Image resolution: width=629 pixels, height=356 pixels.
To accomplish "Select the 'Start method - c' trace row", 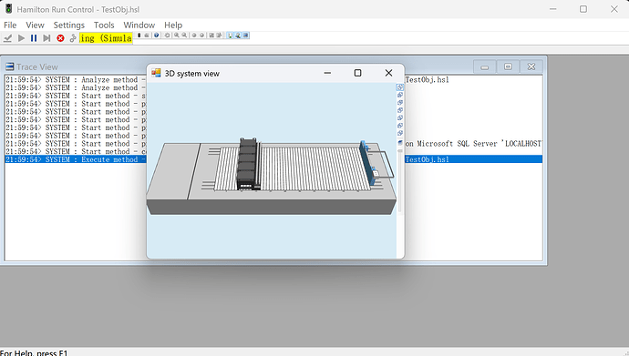I will point(76,151).
